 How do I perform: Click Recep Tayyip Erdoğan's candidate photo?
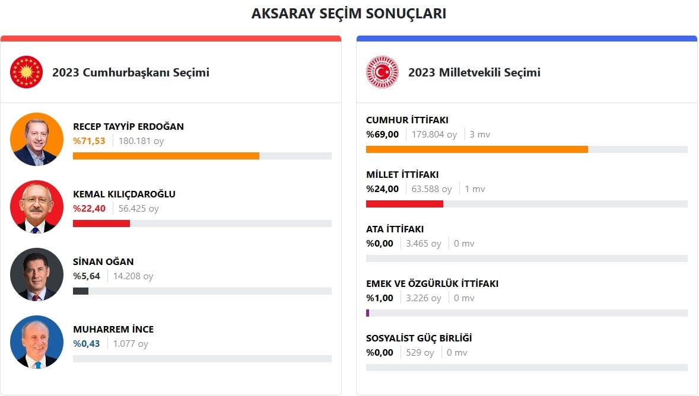tap(37, 139)
